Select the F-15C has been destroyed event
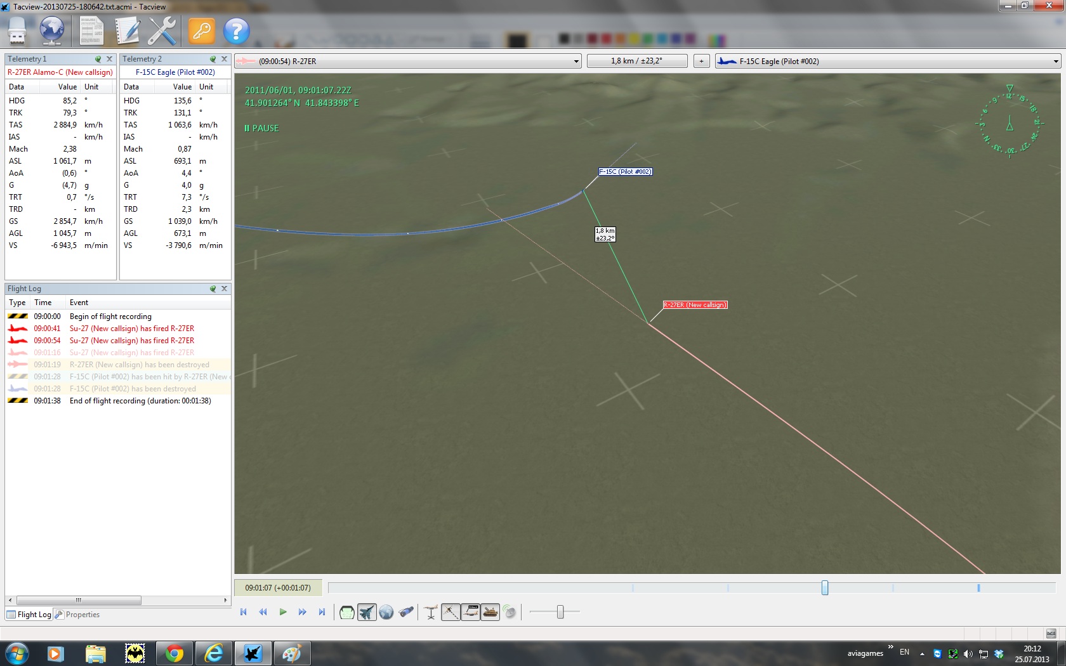1066x666 pixels. [118, 389]
